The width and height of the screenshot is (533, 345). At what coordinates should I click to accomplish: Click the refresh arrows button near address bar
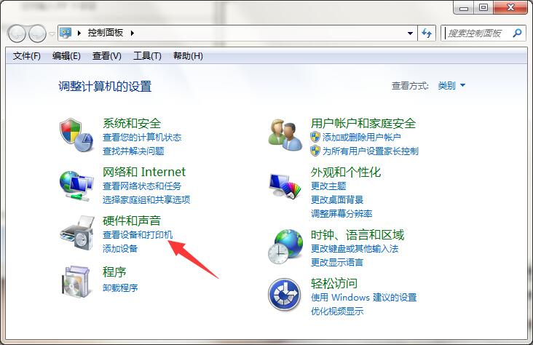pos(427,33)
